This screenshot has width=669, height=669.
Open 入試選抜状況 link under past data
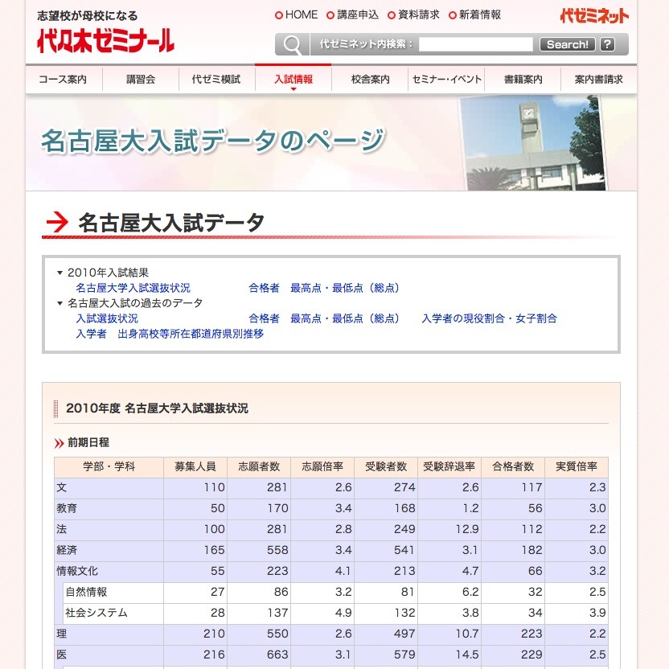click(x=107, y=318)
